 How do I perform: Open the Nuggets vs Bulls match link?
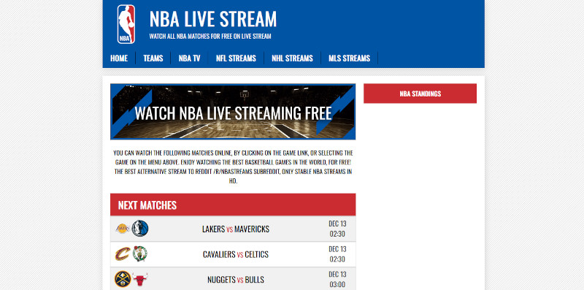[236, 280]
